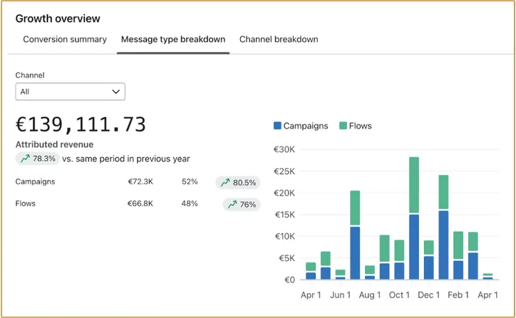Screen dimensions: 516x318
Task: Click the Campaigns row label in summary
Action: pyautogui.click(x=35, y=181)
